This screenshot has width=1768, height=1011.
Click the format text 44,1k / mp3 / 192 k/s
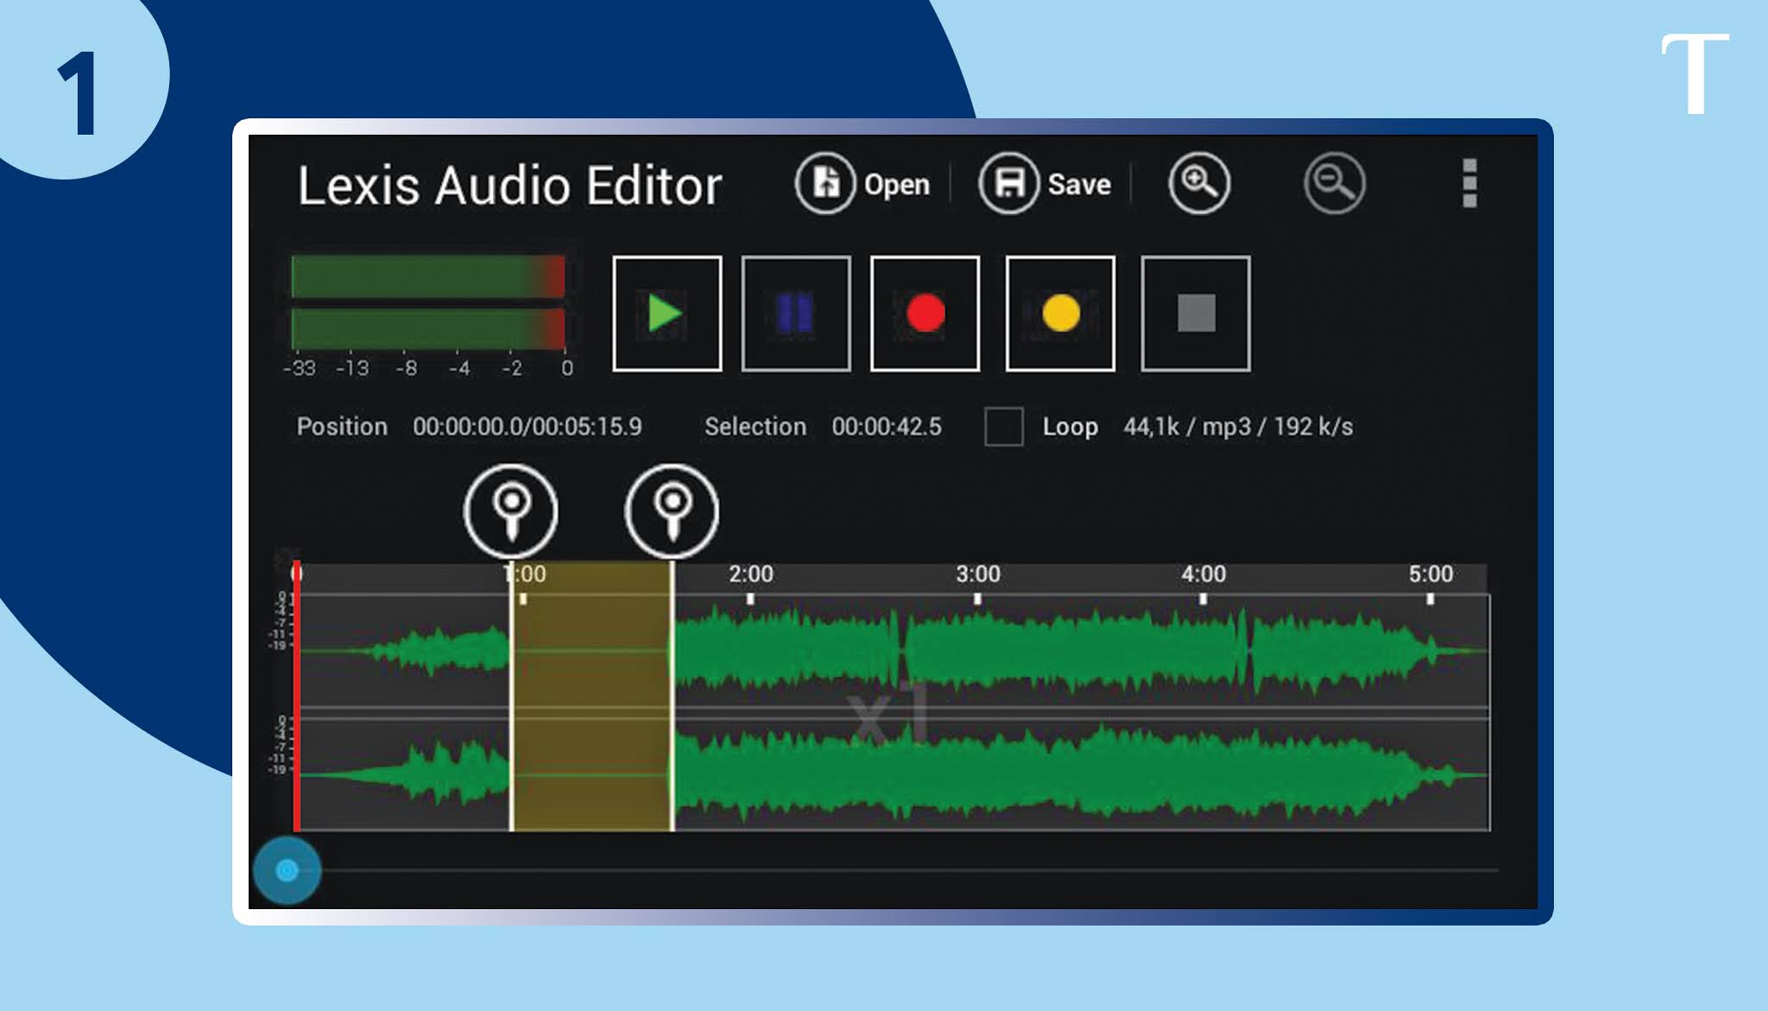tap(1238, 427)
